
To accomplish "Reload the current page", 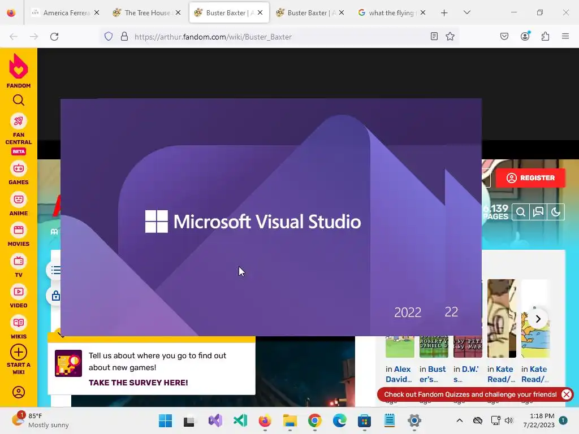I will [54, 37].
